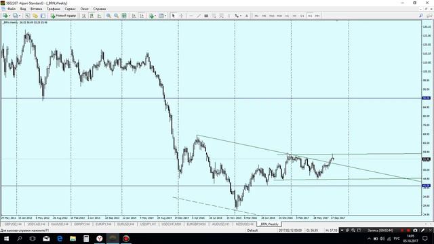The height and width of the screenshot is (244, 434).
Task: Select the trendline tool
Action: 199,16
